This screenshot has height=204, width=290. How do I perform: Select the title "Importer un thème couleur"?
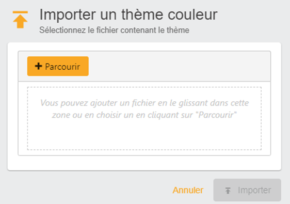[x=128, y=14]
